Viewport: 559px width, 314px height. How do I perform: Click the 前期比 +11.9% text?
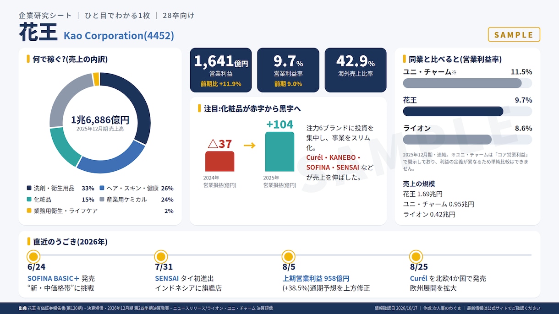click(x=221, y=84)
